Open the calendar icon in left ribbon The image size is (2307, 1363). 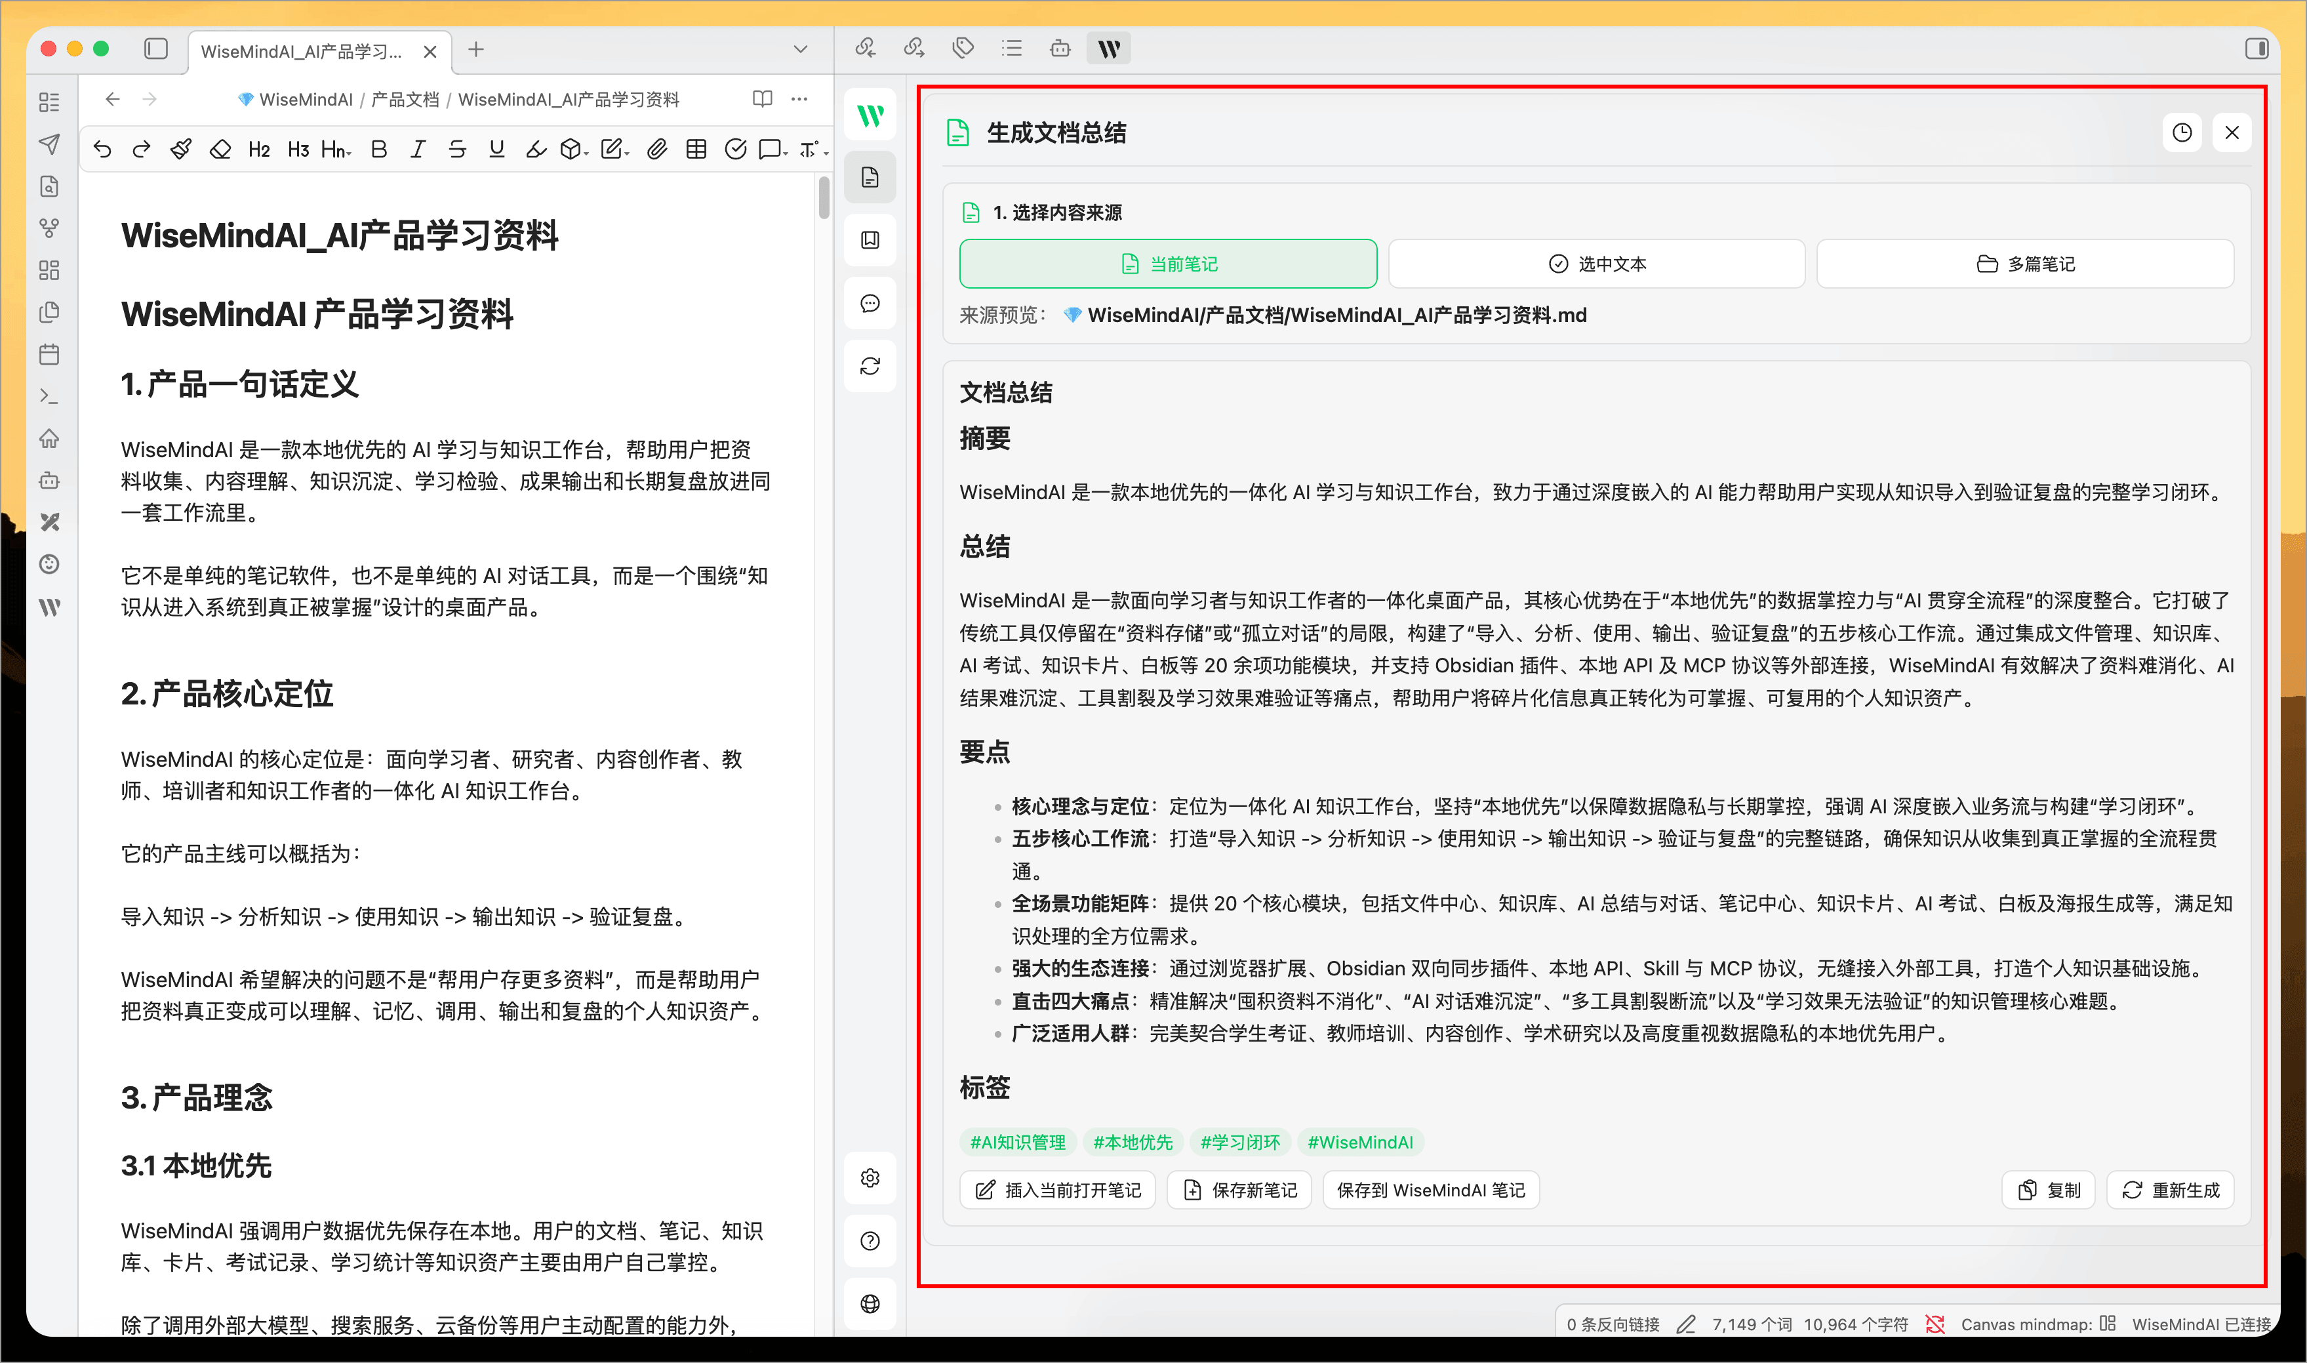[x=50, y=354]
